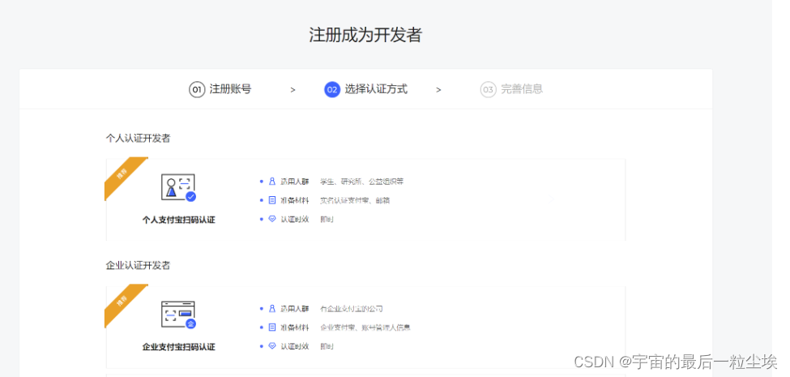
Task: Click the document icon in the personal card
Action: (x=272, y=200)
